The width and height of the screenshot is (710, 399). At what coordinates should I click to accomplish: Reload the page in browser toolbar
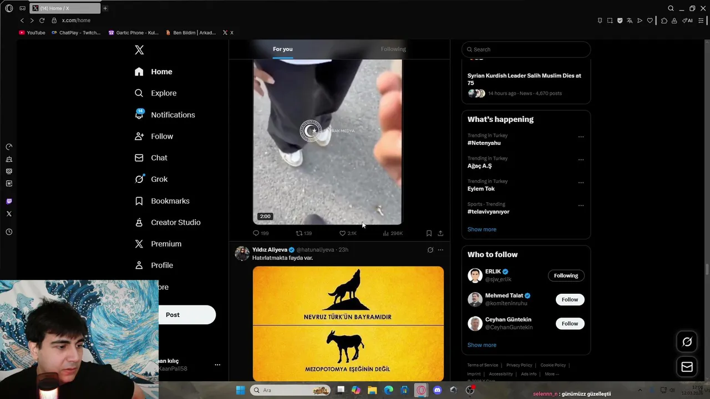pos(42,21)
